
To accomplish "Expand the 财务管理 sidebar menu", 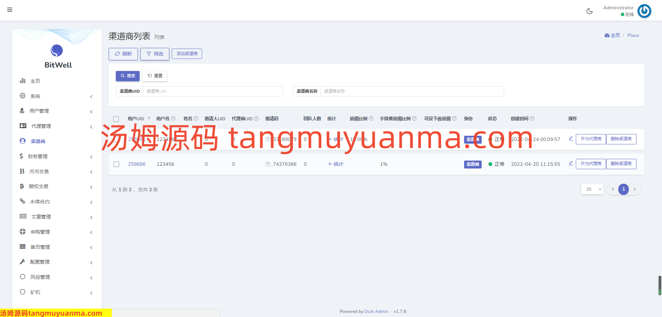I will pyautogui.click(x=55, y=156).
